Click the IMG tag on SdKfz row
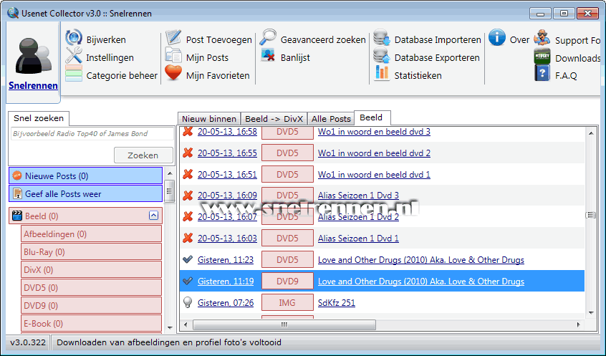This screenshot has width=606, height=356. (287, 303)
